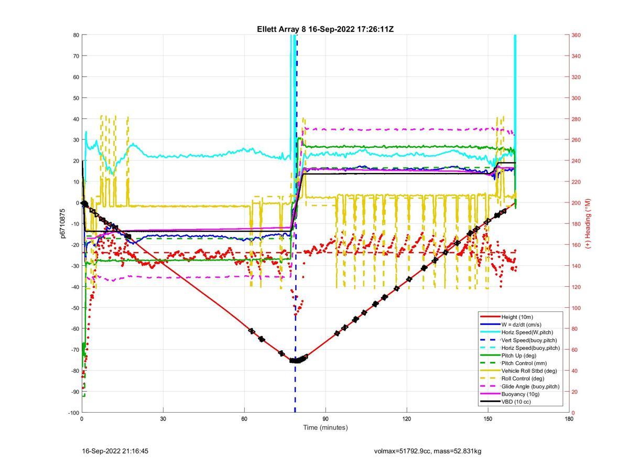Click x-axis tick label '120'

(x=407, y=419)
